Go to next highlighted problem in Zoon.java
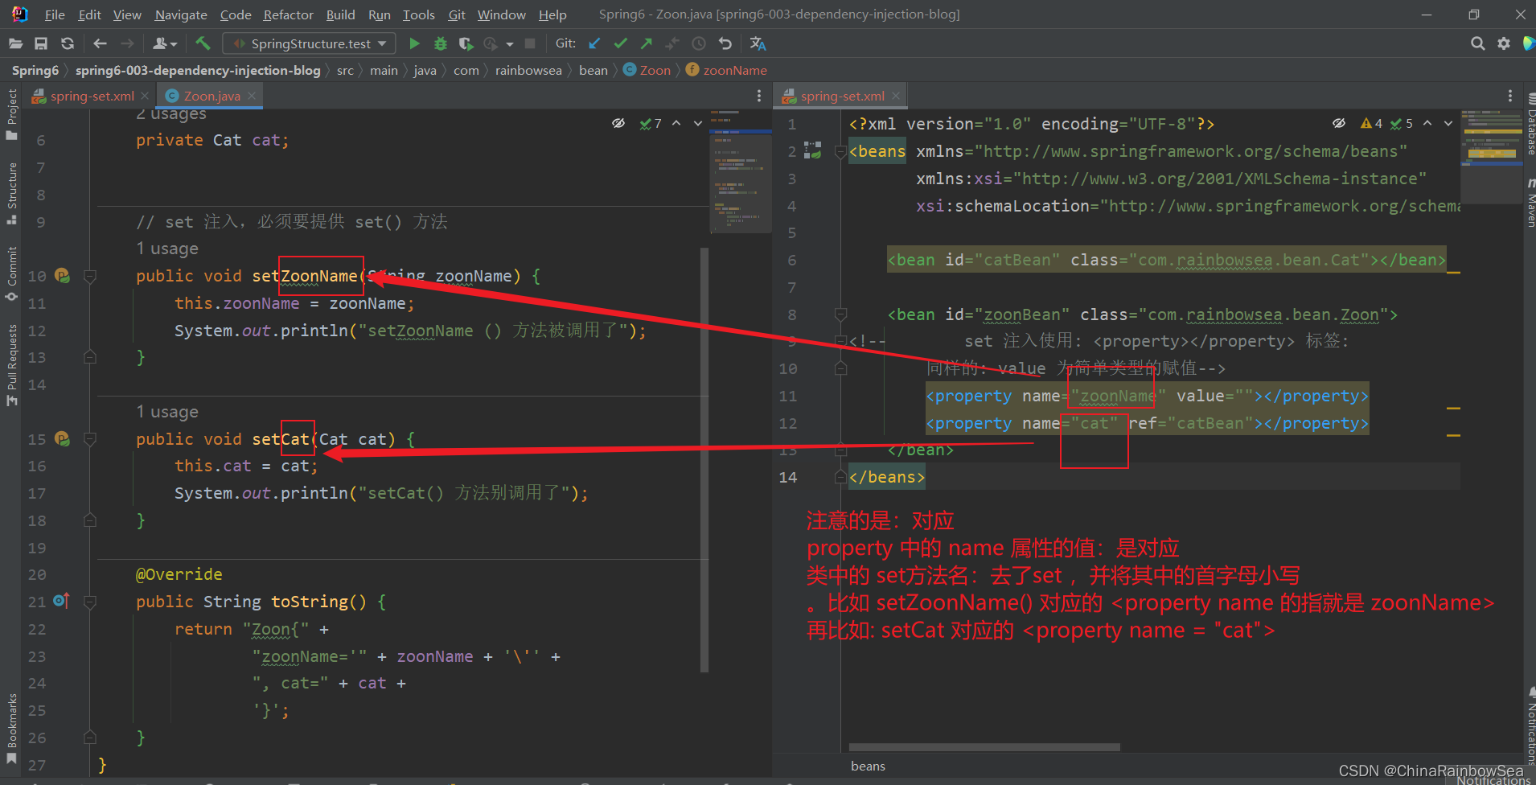 coord(698,123)
